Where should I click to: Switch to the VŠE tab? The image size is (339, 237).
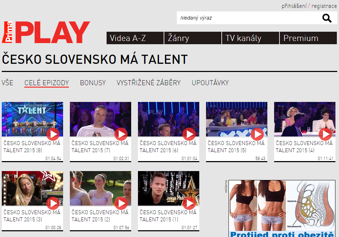7,83
